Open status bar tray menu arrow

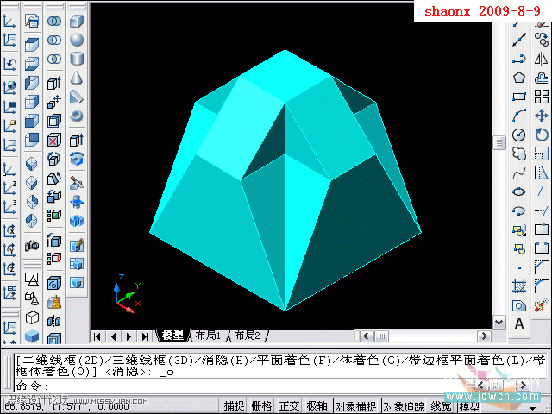[532, 408]
